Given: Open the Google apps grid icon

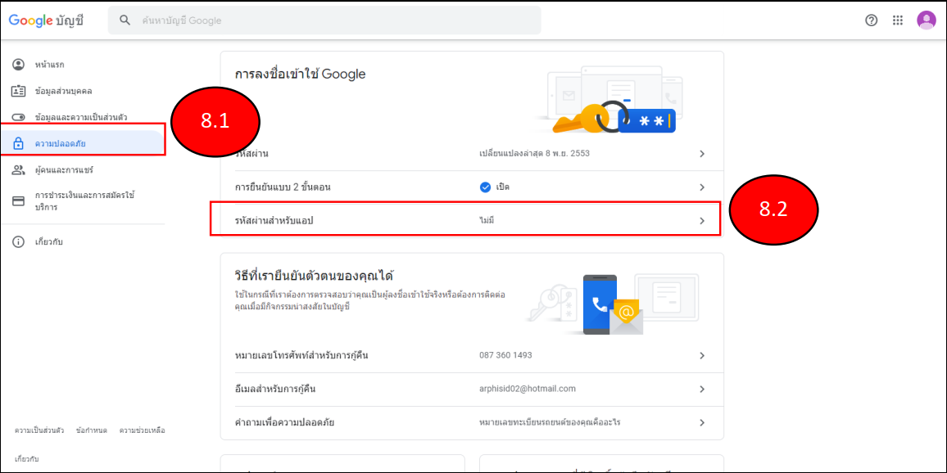Looking at the screenshot, I should coord(898,20).
